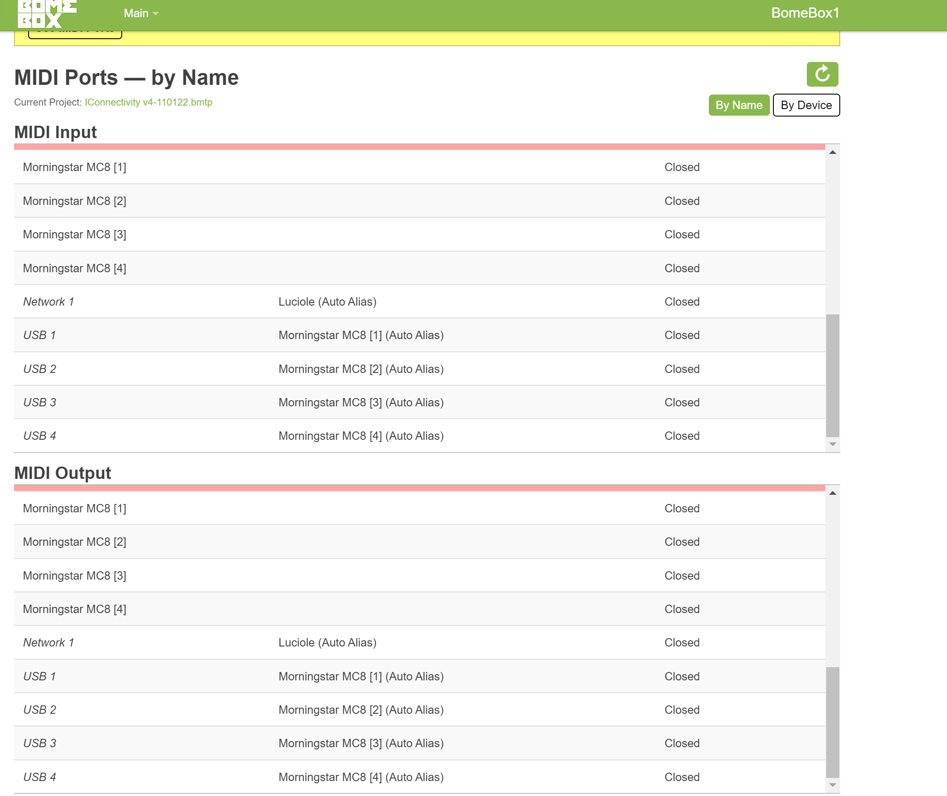The image size is (947, 796).
Task: Click Closed status of output Network 1
Action: point(682,642)
